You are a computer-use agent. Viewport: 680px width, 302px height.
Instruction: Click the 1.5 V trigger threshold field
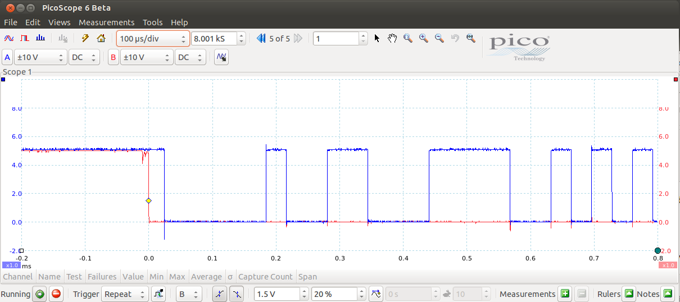[x=277, y=294]
